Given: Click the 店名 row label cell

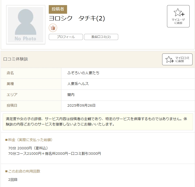Looking at the screenshot, I should click(x=10, y=73).
